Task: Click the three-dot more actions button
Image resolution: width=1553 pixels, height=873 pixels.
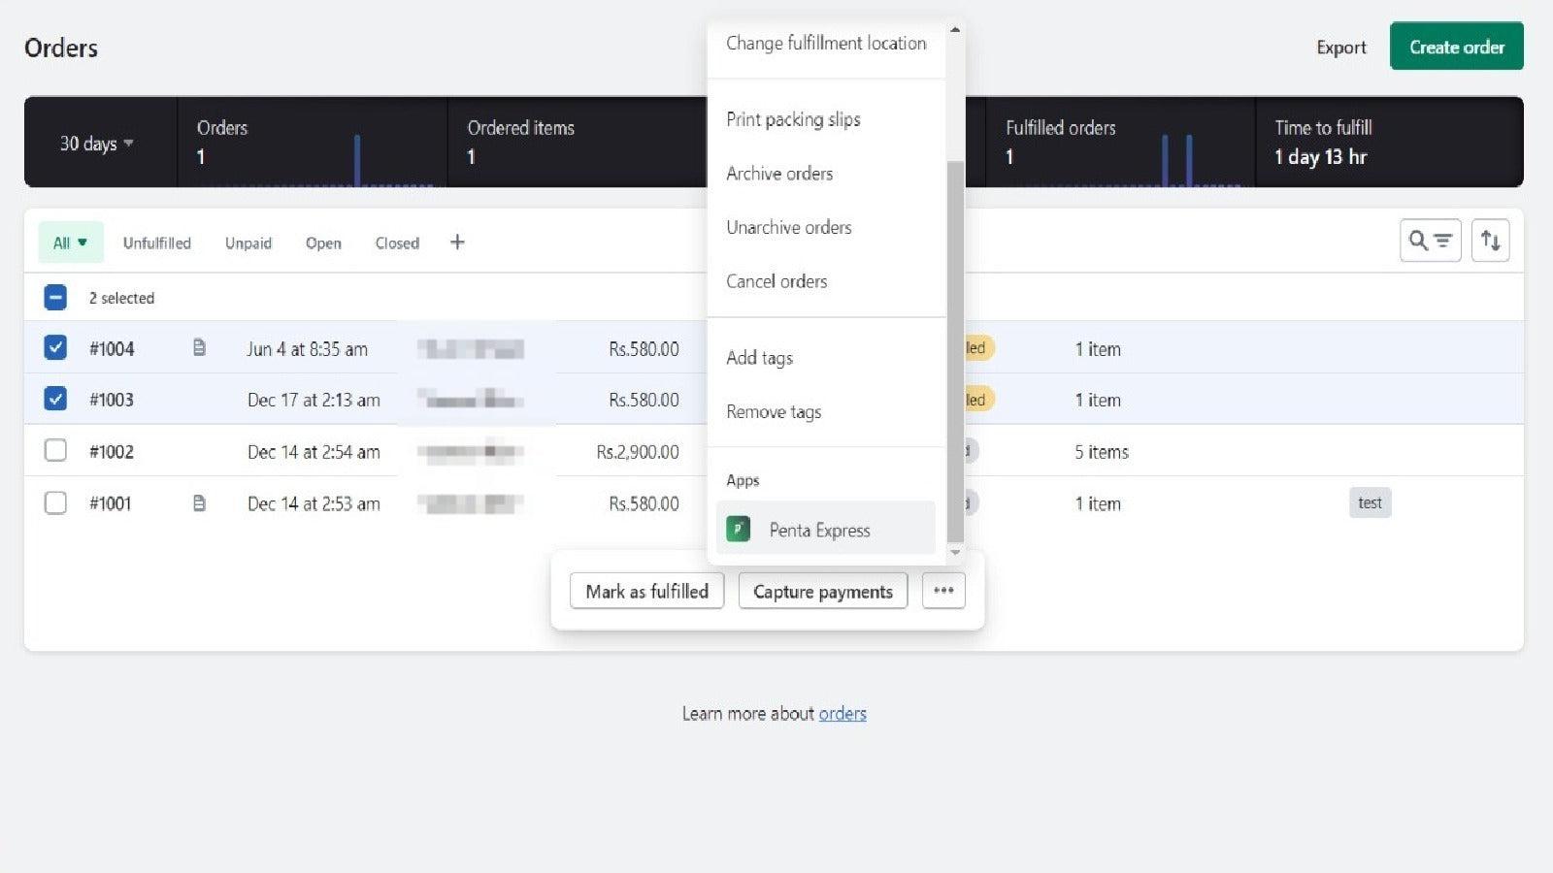Action: pos(943,590)
